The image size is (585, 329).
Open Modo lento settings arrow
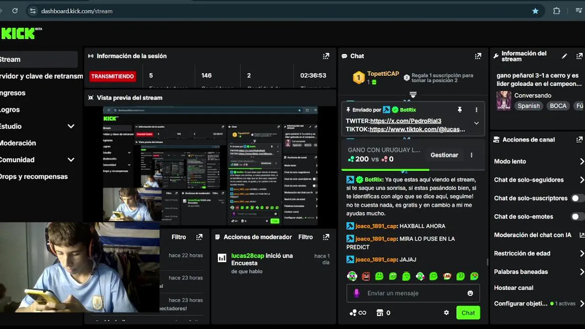click(x=582, y=161)
